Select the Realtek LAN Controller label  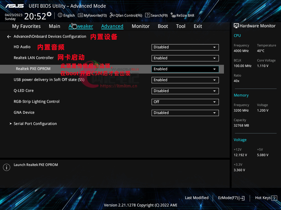click(x=34, y=58)
